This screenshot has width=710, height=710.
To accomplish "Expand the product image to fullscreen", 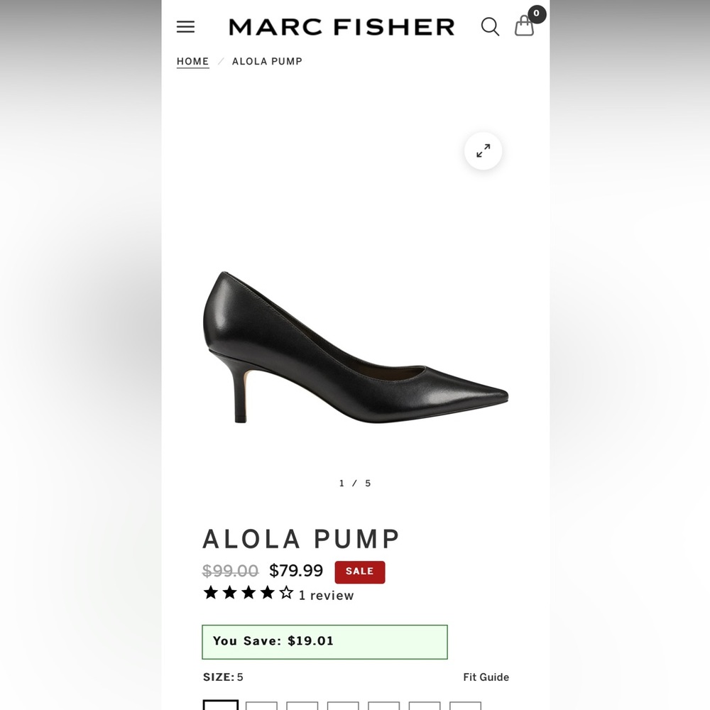I will [483, 151].
